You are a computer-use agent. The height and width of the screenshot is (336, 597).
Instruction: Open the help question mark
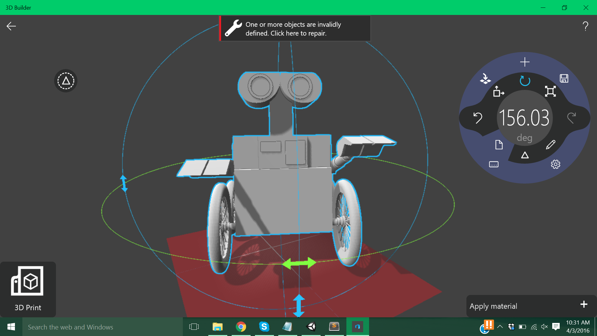click(x=585, y=26)
